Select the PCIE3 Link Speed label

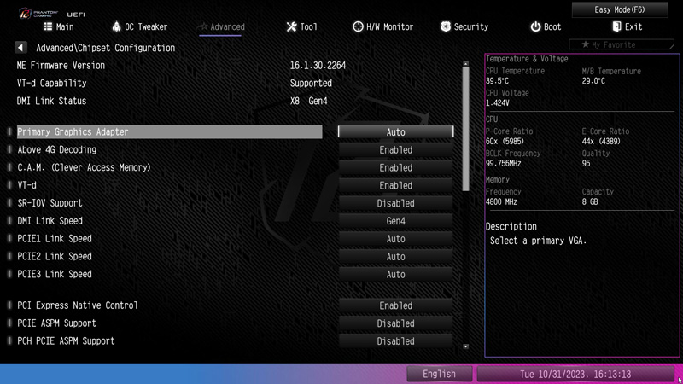[x=55, y=275]
